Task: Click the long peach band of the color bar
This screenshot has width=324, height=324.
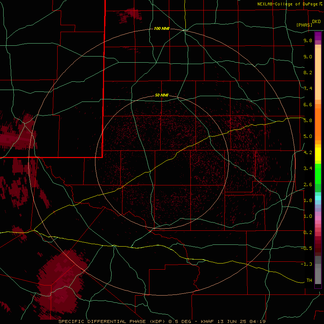Action: coord(318,74)
